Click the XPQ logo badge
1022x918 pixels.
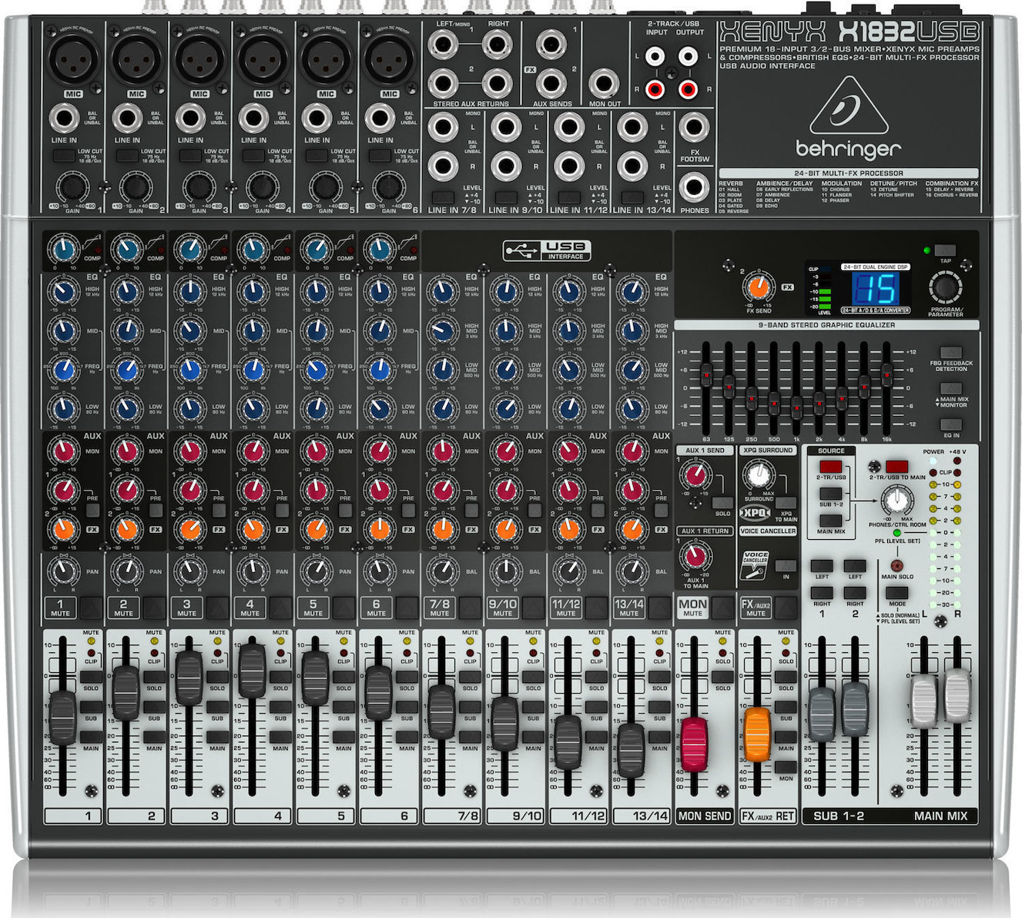tap(754, 514)
